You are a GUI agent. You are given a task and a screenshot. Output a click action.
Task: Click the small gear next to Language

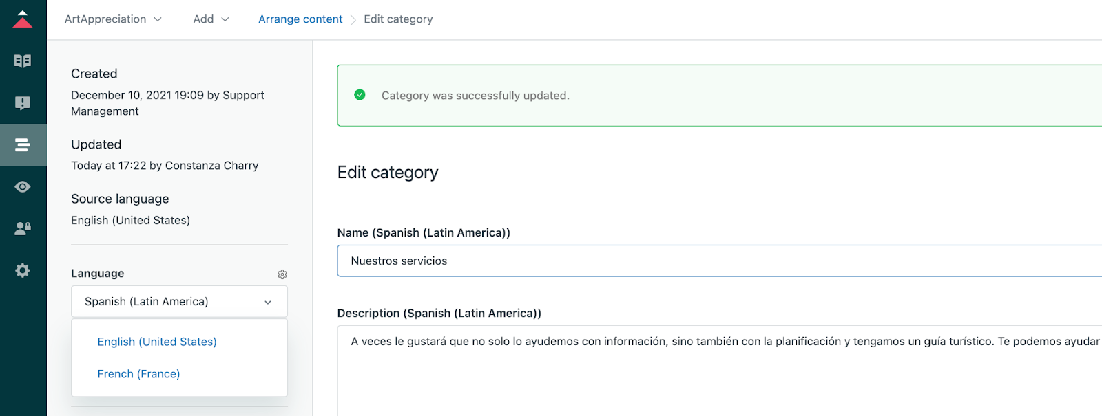pos(282,274)
